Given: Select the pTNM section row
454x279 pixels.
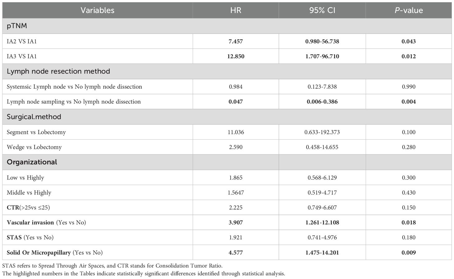Looking at the screenshot, I should pos(17,26).
